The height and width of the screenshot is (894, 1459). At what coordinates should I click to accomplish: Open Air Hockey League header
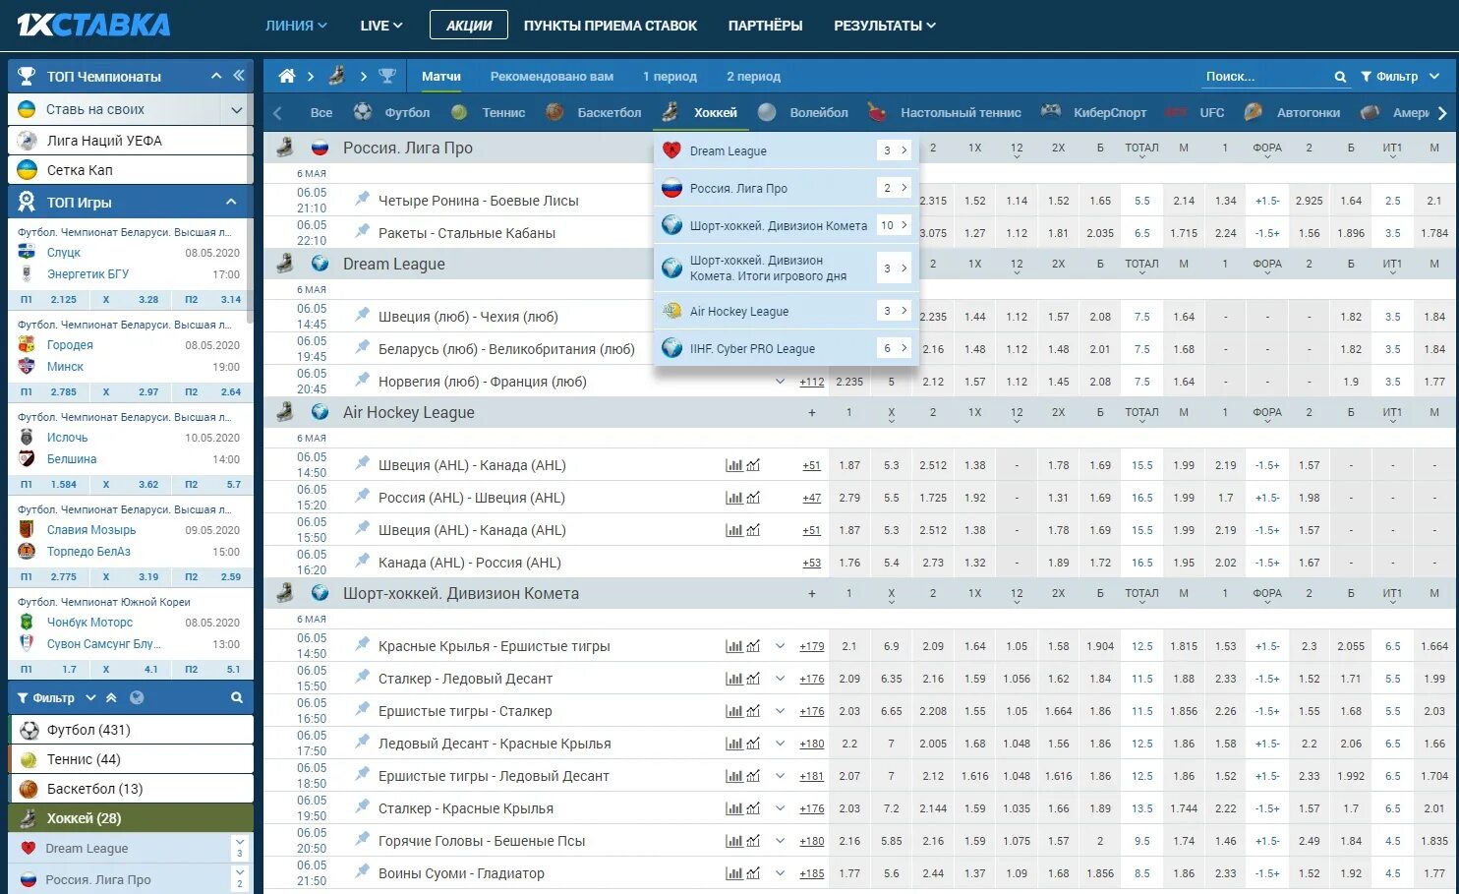pyautogui.click(x=408, y=413)
